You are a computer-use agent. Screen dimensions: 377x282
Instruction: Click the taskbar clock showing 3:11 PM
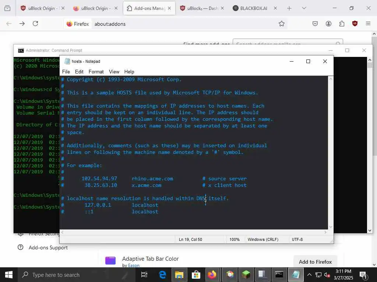tap(343, 275)
